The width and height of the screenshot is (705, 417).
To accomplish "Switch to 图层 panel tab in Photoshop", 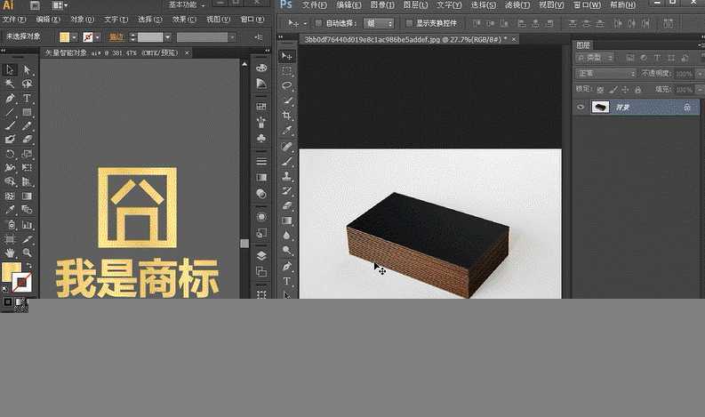I will click(583, 45).
